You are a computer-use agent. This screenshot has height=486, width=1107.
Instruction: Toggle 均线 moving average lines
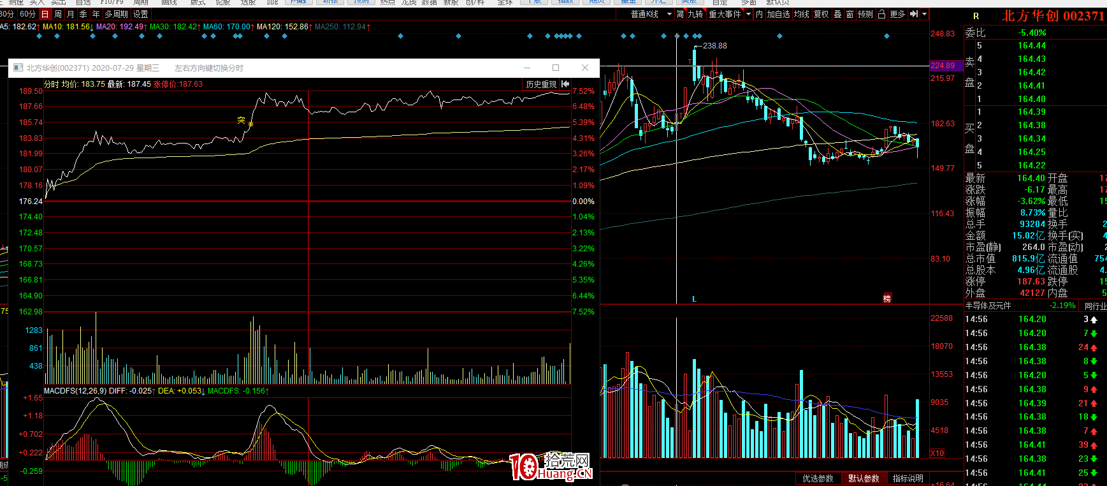[802, 14]
